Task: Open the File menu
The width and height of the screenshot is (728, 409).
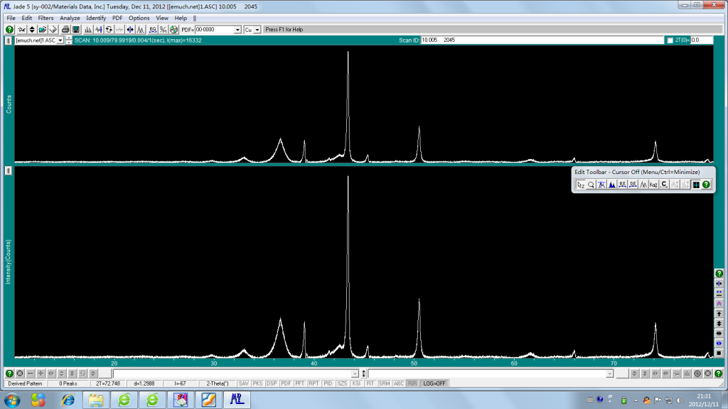Action: (x=11, y=18)
